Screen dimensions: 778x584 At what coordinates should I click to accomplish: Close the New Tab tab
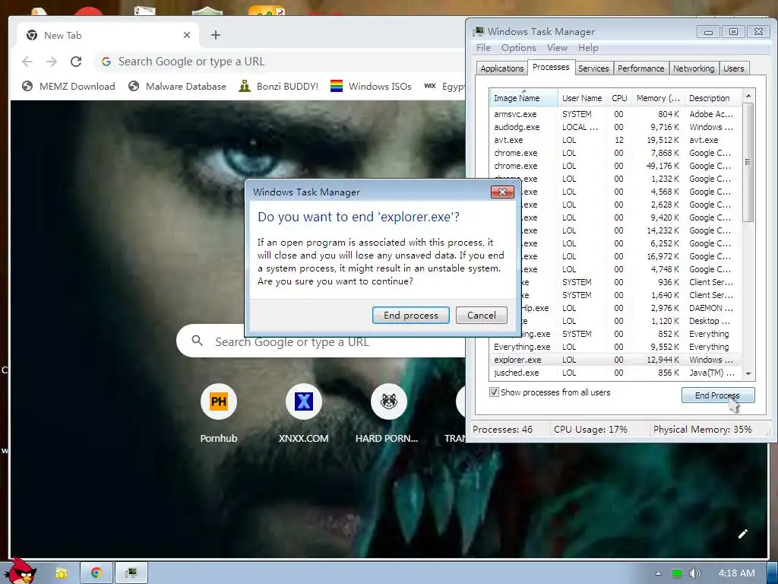(187, 35)
